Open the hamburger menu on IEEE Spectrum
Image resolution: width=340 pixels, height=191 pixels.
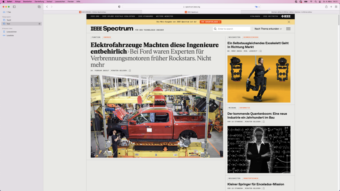[x=288, y=29]
